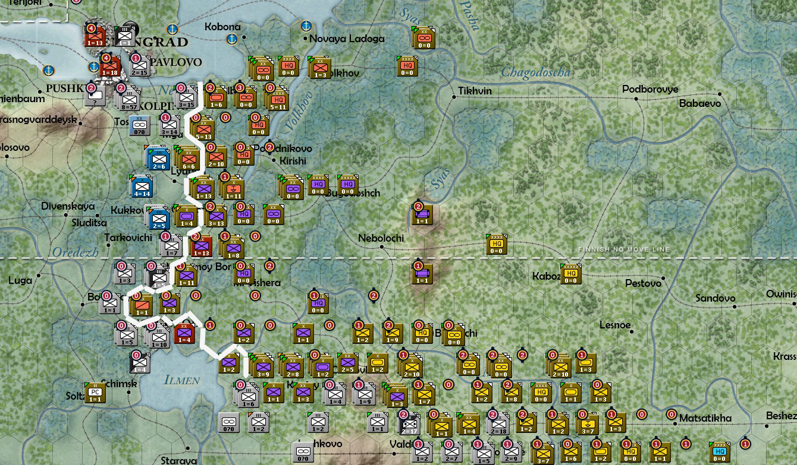
Task: Select the gray 2=18 infantry stack
Action: [498, 424]
